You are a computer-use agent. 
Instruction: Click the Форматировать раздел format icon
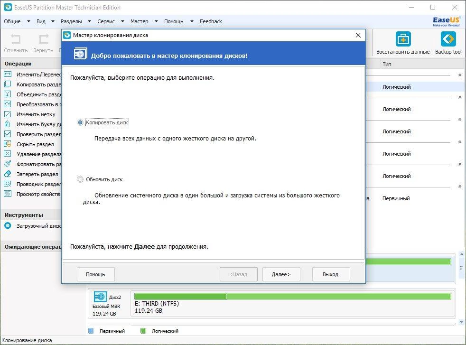8,164
